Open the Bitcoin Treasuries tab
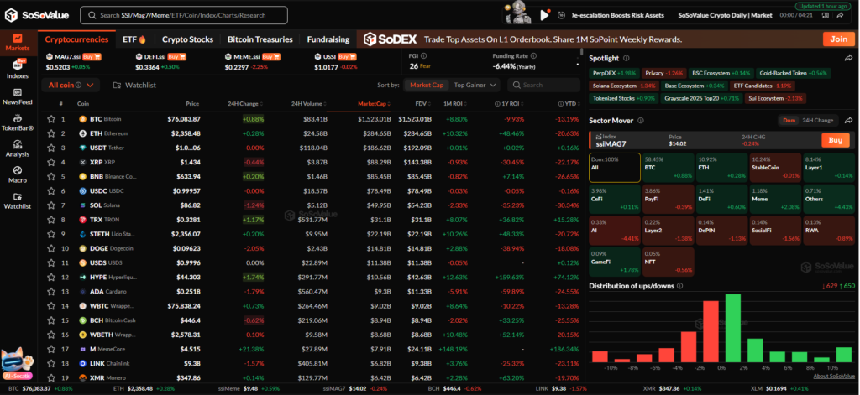This screenshot has width=860, height=395. tap(260, 39)
